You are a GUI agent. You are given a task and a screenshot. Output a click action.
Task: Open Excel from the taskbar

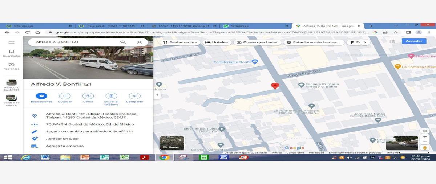click(x=125, y=157)
